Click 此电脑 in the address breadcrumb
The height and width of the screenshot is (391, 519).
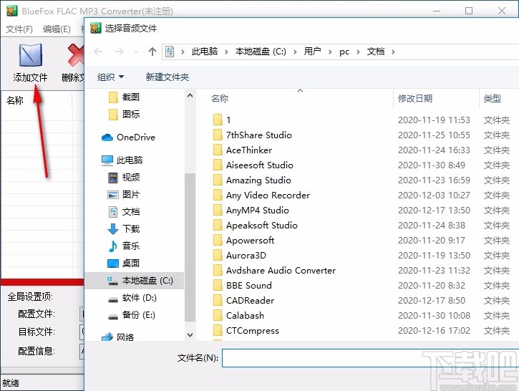(205, 52)
